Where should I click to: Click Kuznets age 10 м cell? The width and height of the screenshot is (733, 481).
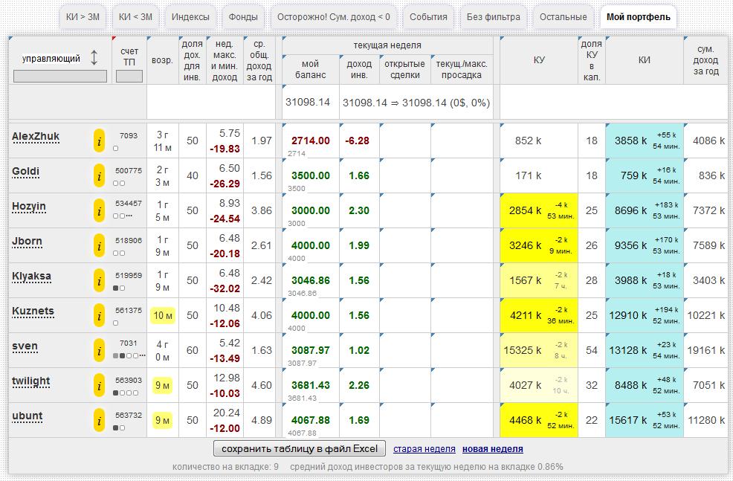click(163, 315)
